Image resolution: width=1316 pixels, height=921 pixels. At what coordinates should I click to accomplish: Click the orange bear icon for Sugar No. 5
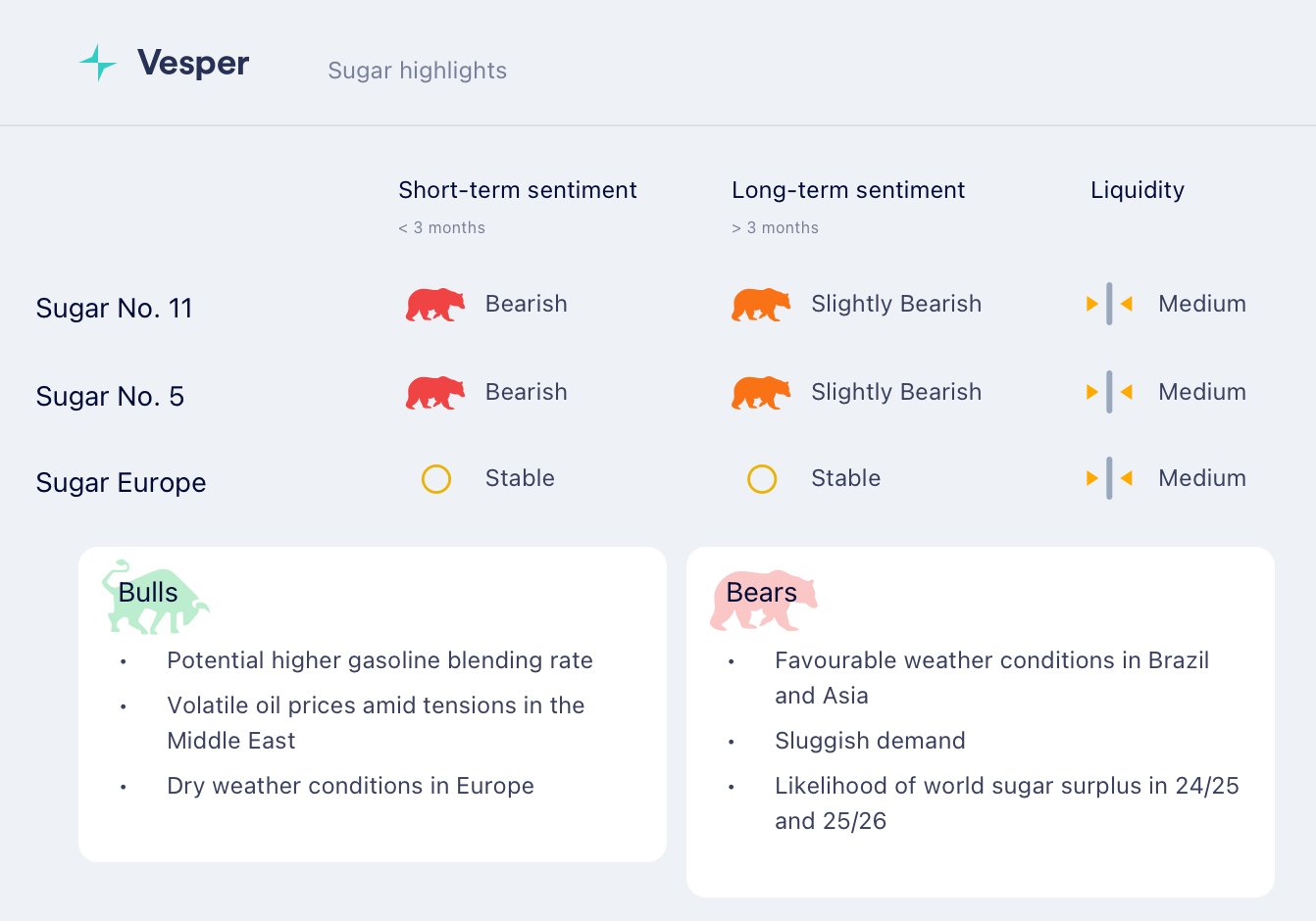pos(761,393)
